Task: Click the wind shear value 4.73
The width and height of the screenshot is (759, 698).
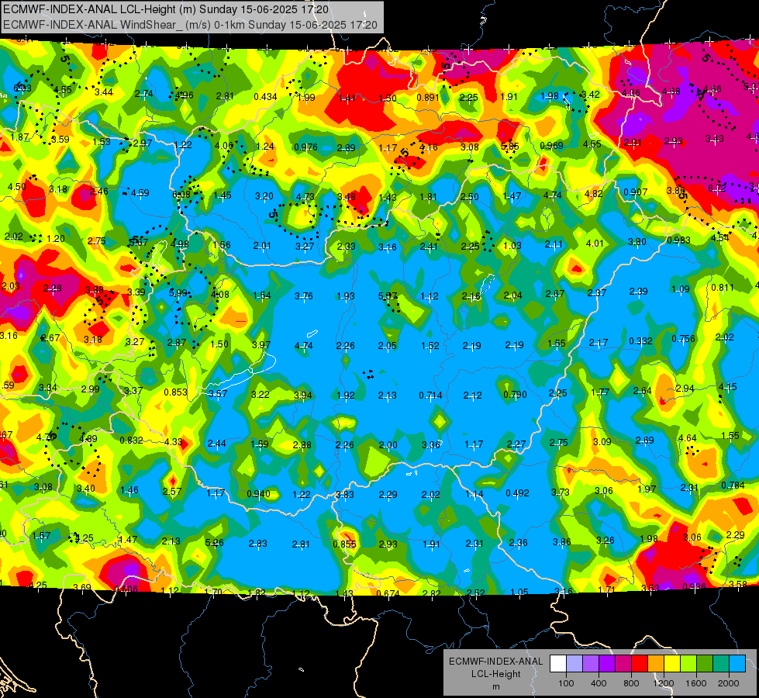Action: click(x=305, y=197)
